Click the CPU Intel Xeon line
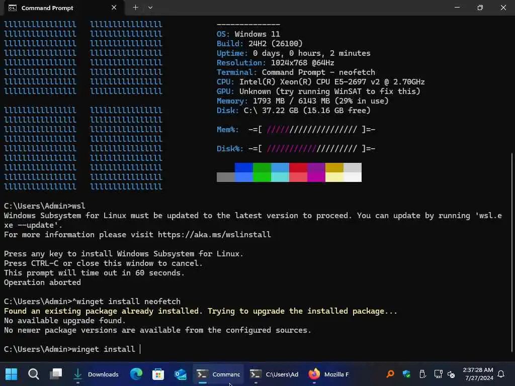 (x=320, y=82)
